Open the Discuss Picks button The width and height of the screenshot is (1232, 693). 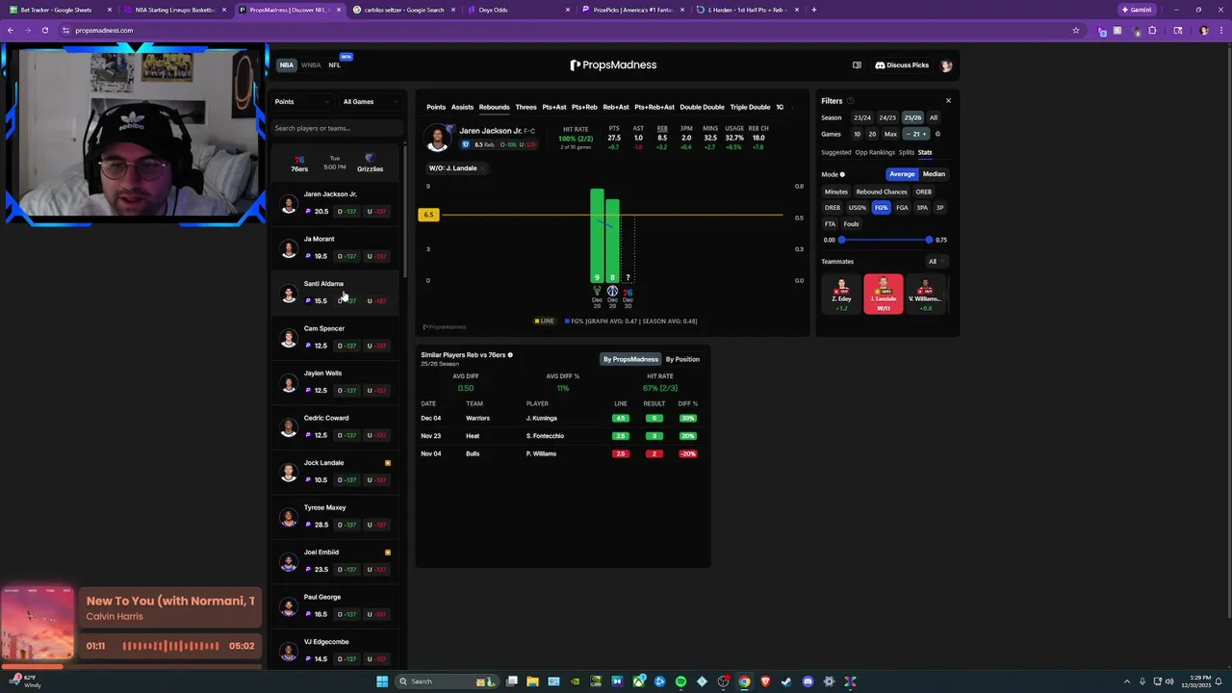coord(902,65)
